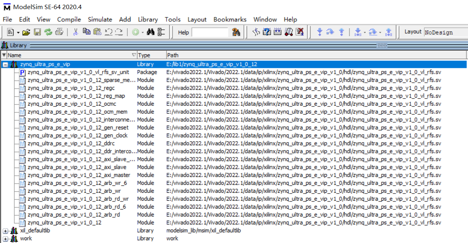The width and height of the screenshot is (468, 243).
Task: Click the Collapse All tree icon
Action: point(161,32)
